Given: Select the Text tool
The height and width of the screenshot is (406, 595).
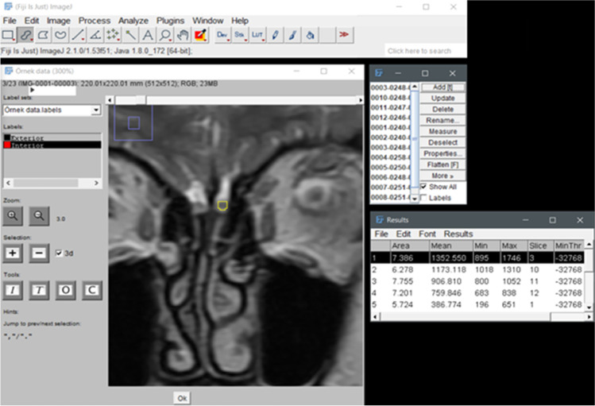Looking at the screenshot, I should [148, 35].
